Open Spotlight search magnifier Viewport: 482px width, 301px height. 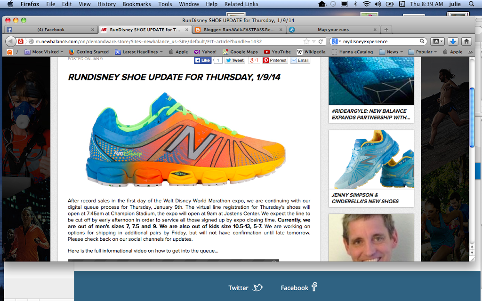coord(472,4)
